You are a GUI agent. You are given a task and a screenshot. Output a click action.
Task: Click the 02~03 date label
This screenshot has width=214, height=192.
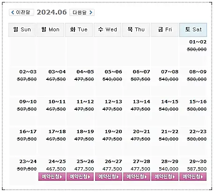click(x=28, y=72)
